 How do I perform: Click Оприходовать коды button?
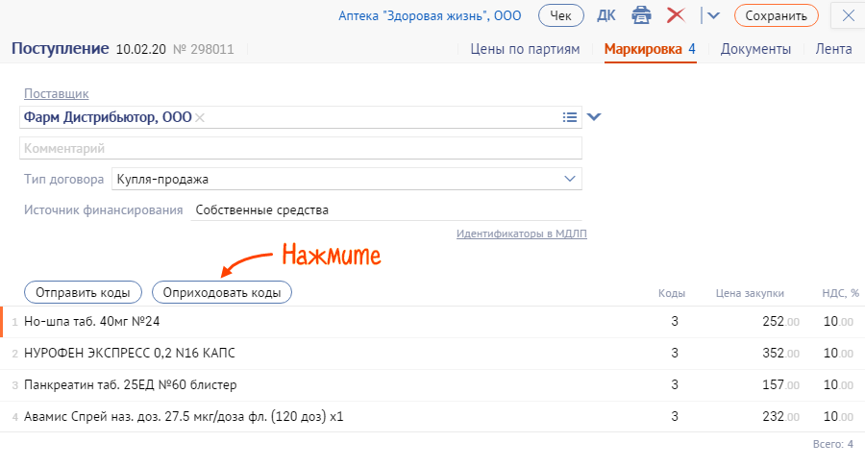coord(221,292)
